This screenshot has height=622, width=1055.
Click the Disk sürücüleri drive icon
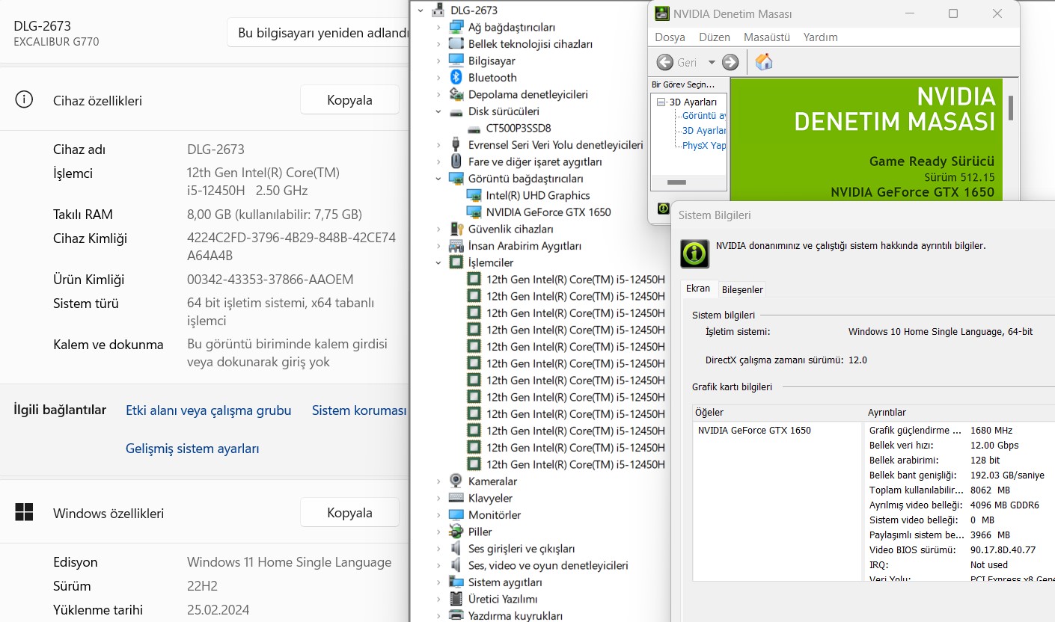[456, 111]
